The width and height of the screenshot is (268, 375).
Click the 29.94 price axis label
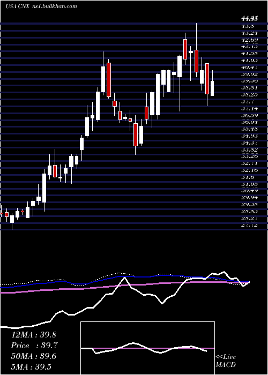pyautogui.click(x=249, y=197)
